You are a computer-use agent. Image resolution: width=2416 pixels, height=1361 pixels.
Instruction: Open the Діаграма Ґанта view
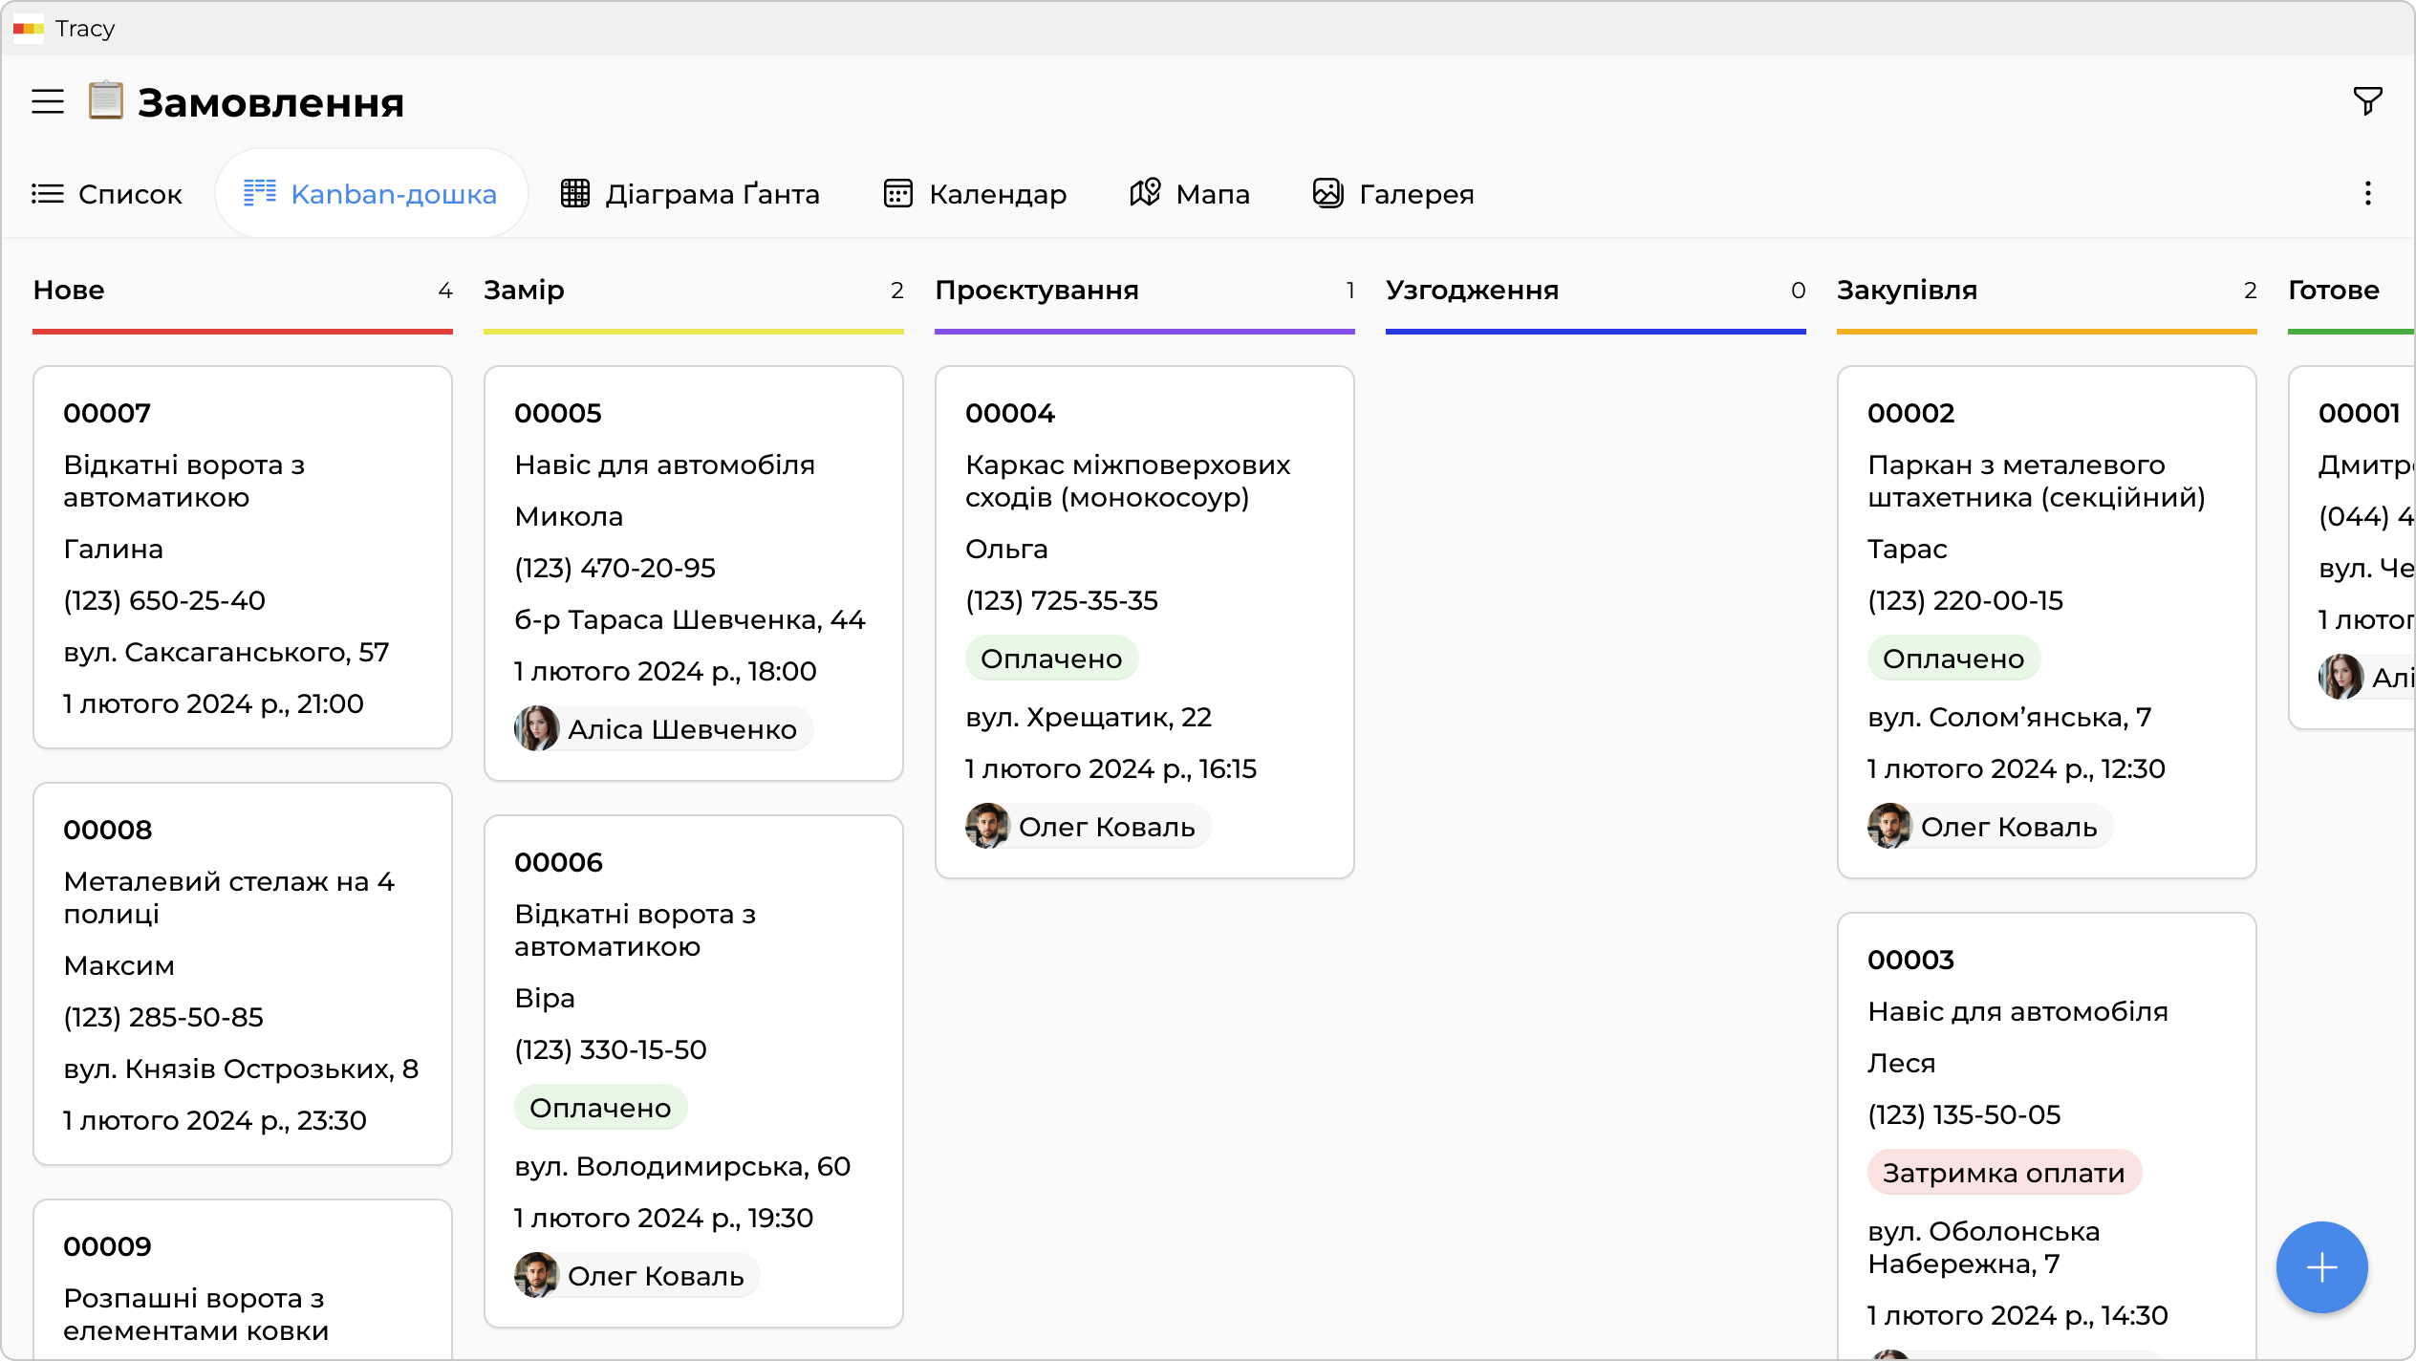point(690,194)
